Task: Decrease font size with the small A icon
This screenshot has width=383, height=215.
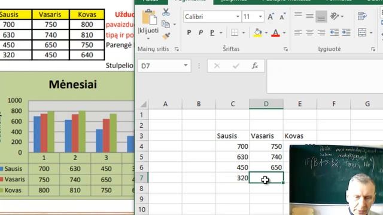Action: 282,17
